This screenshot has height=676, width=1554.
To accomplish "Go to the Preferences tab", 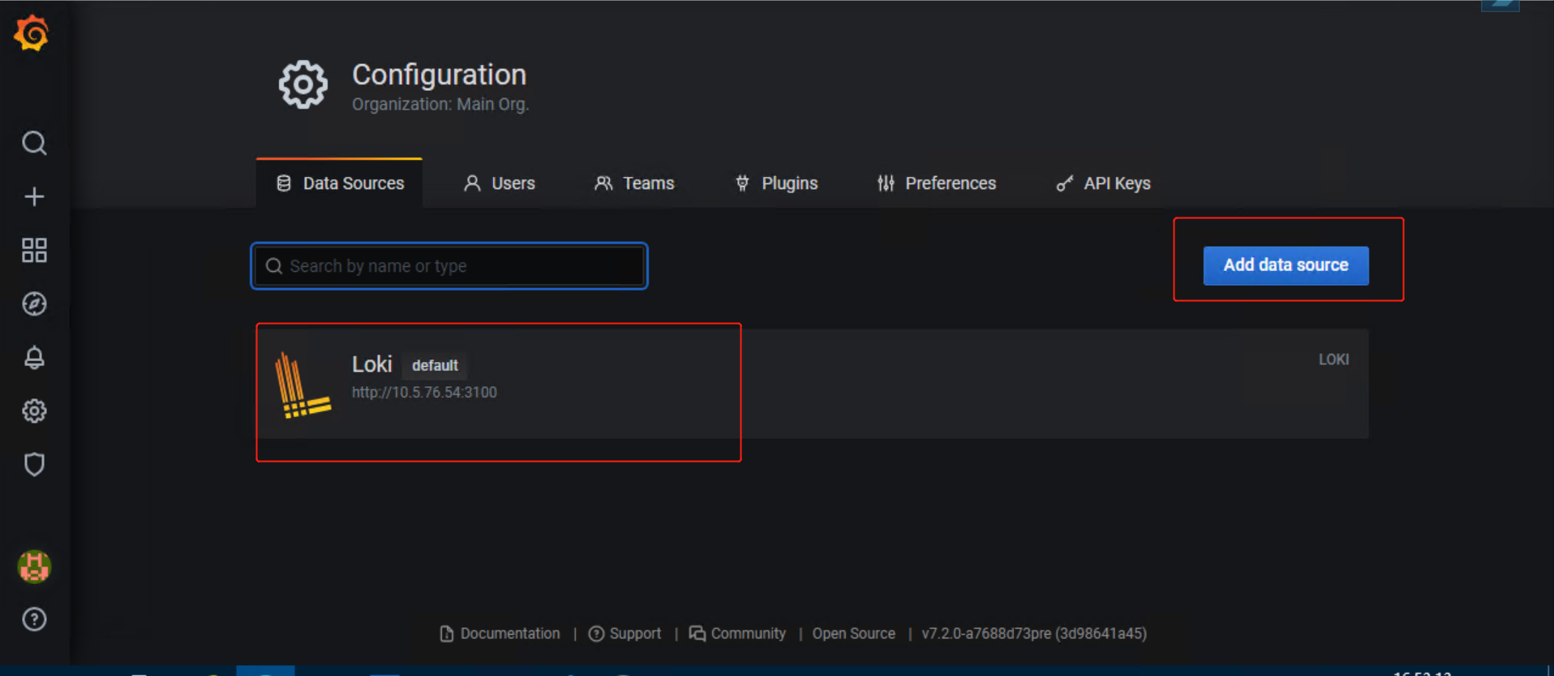I will click(937, 183).
